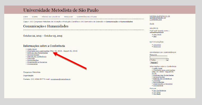
Task: Click the congresso@metodista.br email link
Action: 60,79
